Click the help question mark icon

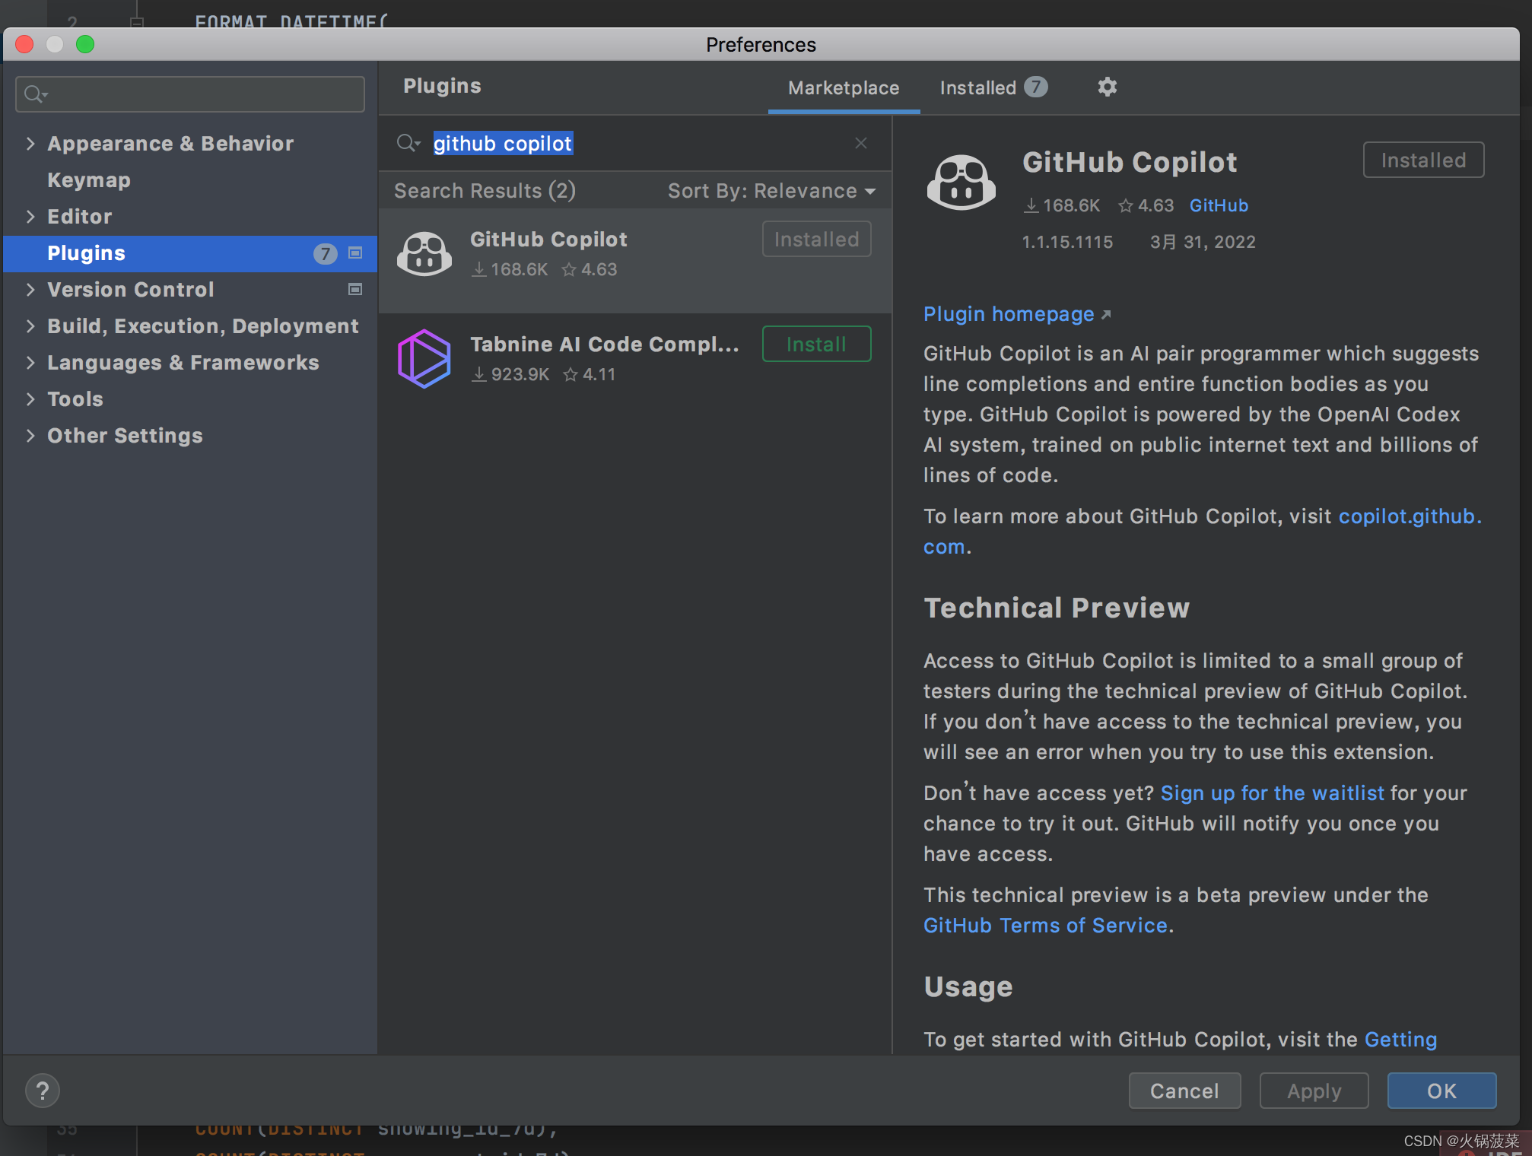[43, 1091]
